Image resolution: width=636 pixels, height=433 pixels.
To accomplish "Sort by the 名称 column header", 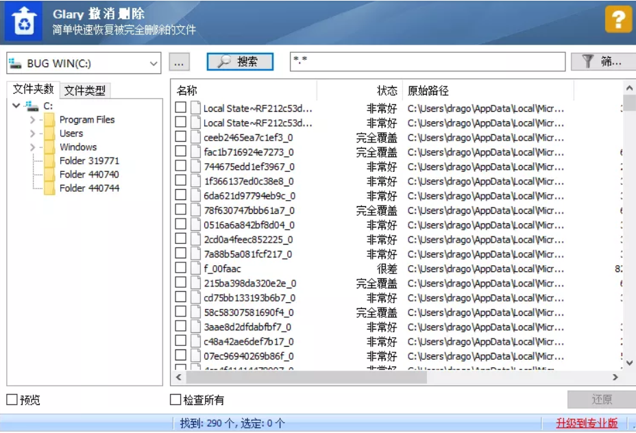I will pos(245,90).
